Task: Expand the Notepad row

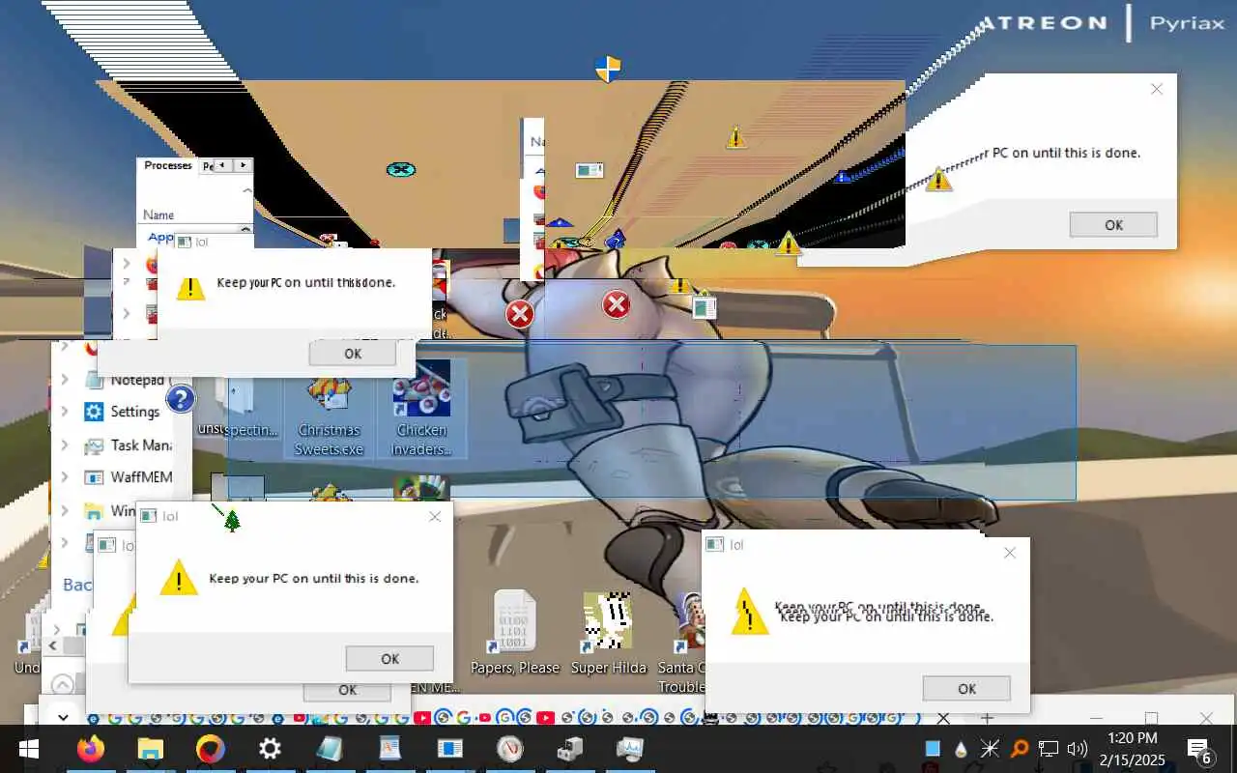Action: (65, 380)
